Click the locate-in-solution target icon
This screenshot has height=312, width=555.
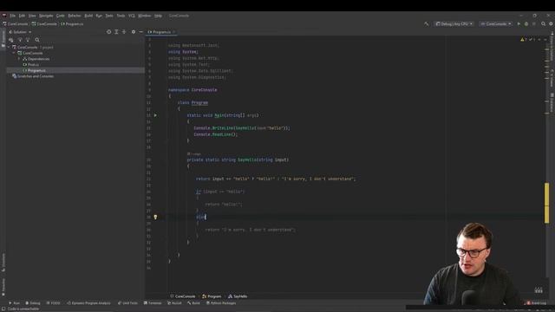pyautogui.click(x=108, y=32)
